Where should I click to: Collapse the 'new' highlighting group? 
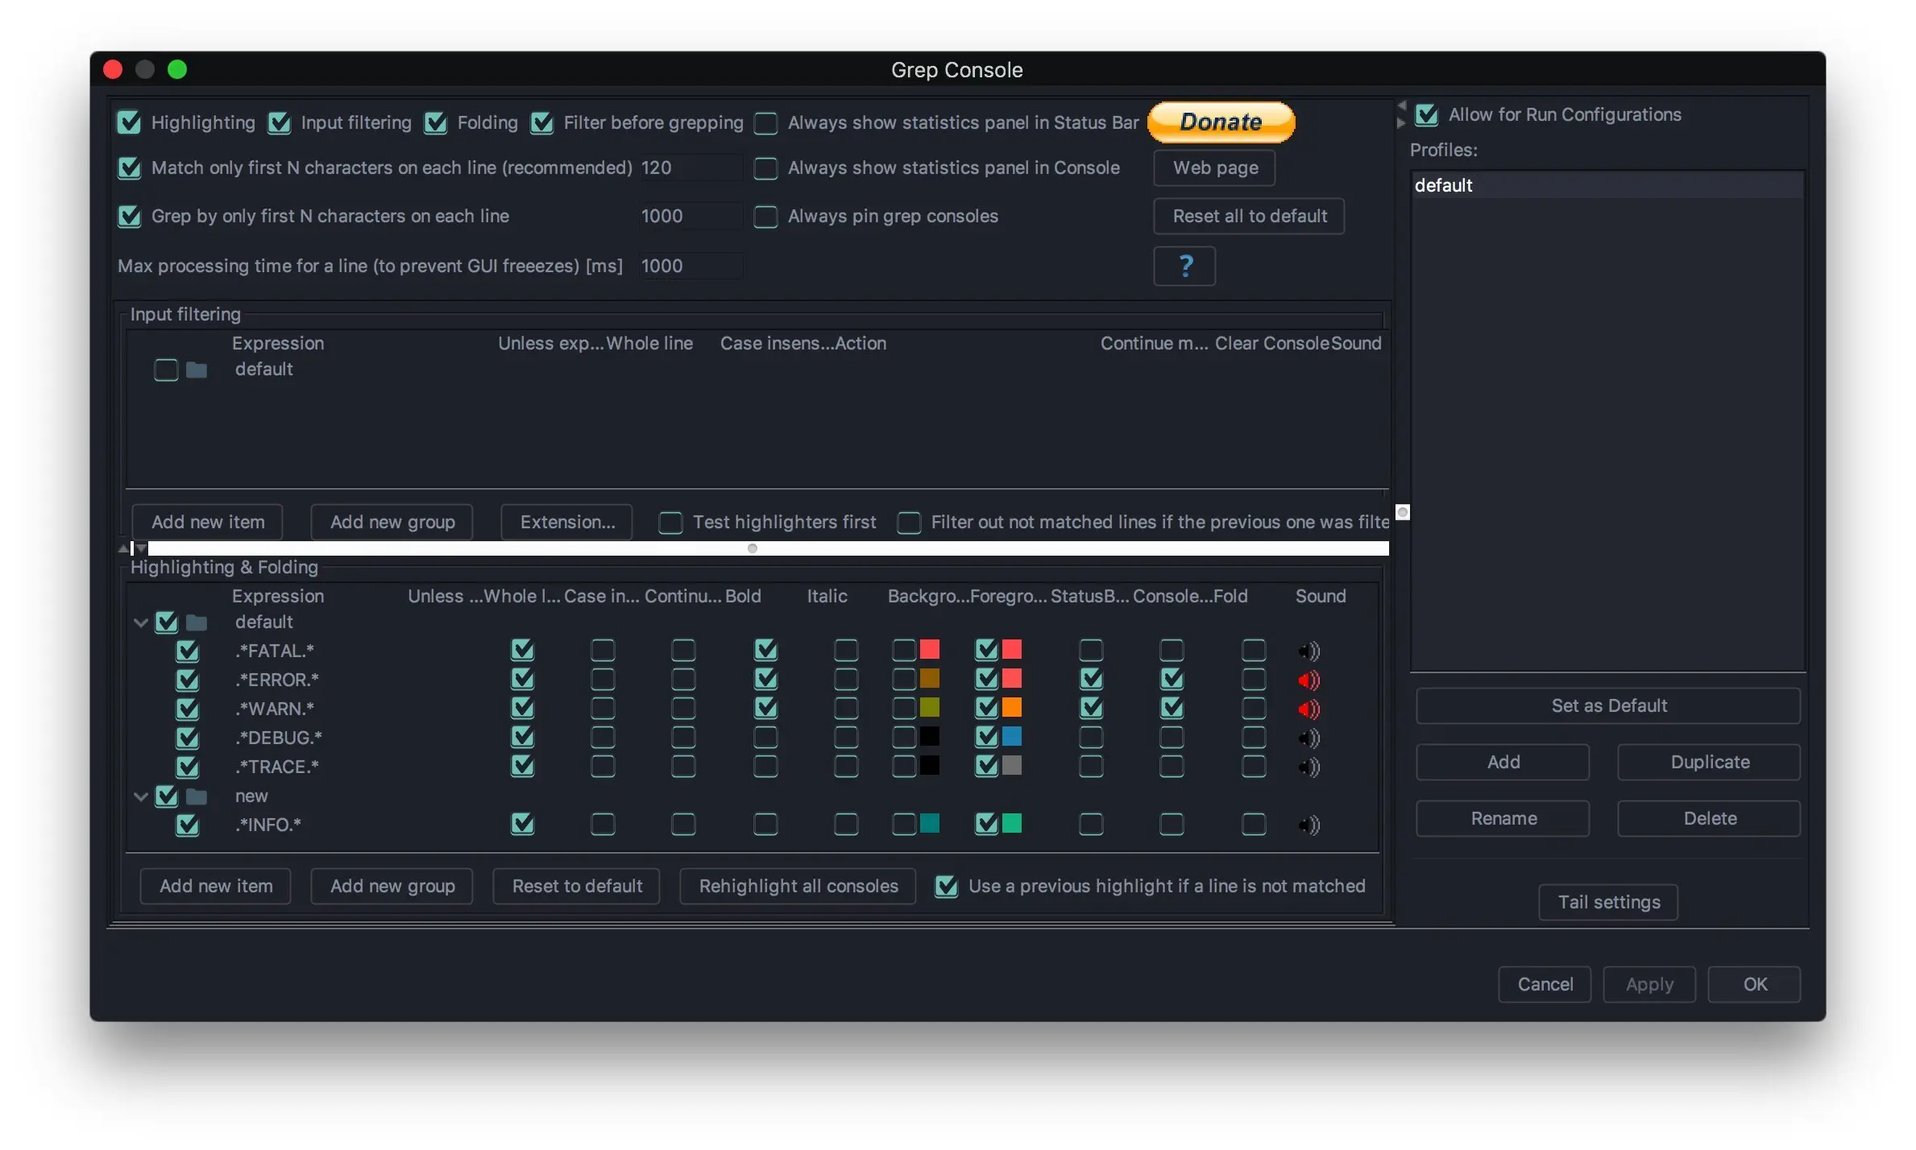click(141, 796)
